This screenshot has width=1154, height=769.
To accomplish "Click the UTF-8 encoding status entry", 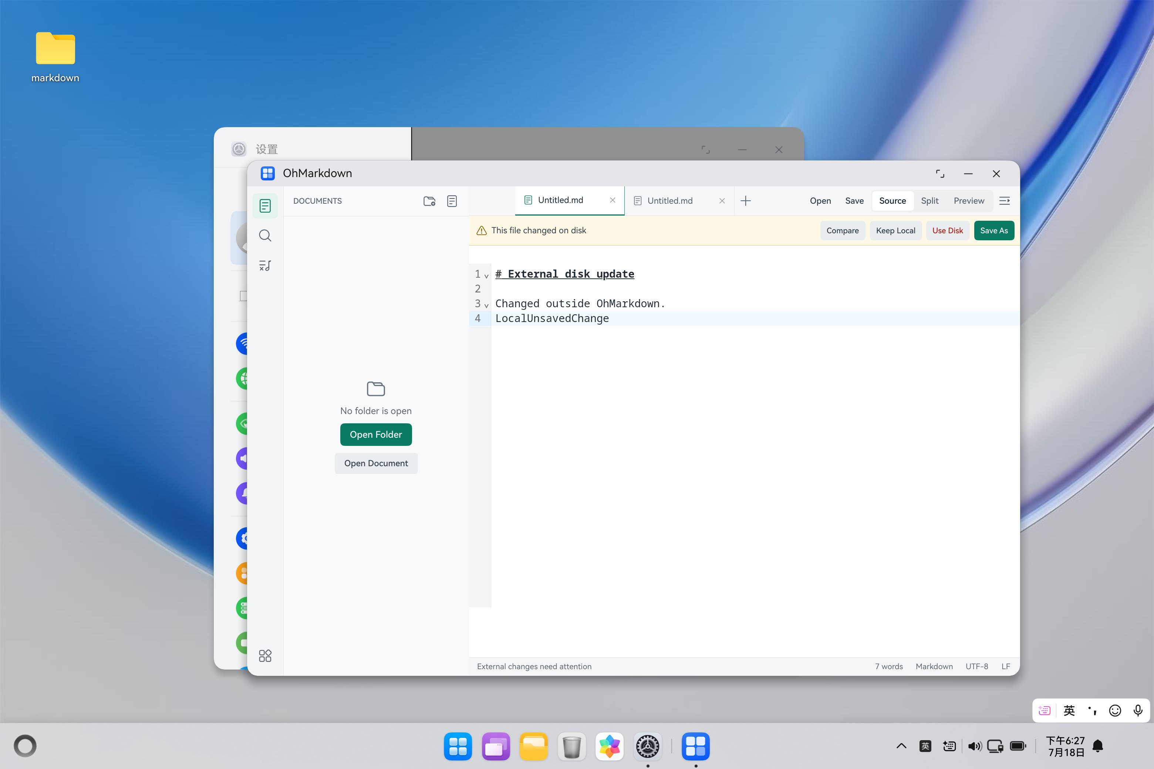I will pyautogui.click(x=976, y=667).
